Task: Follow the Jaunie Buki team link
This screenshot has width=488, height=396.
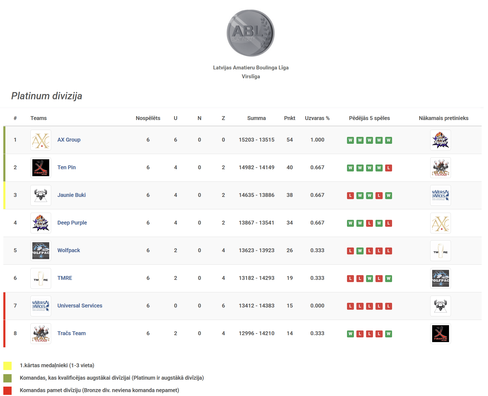Action: (x=72, y=195)
